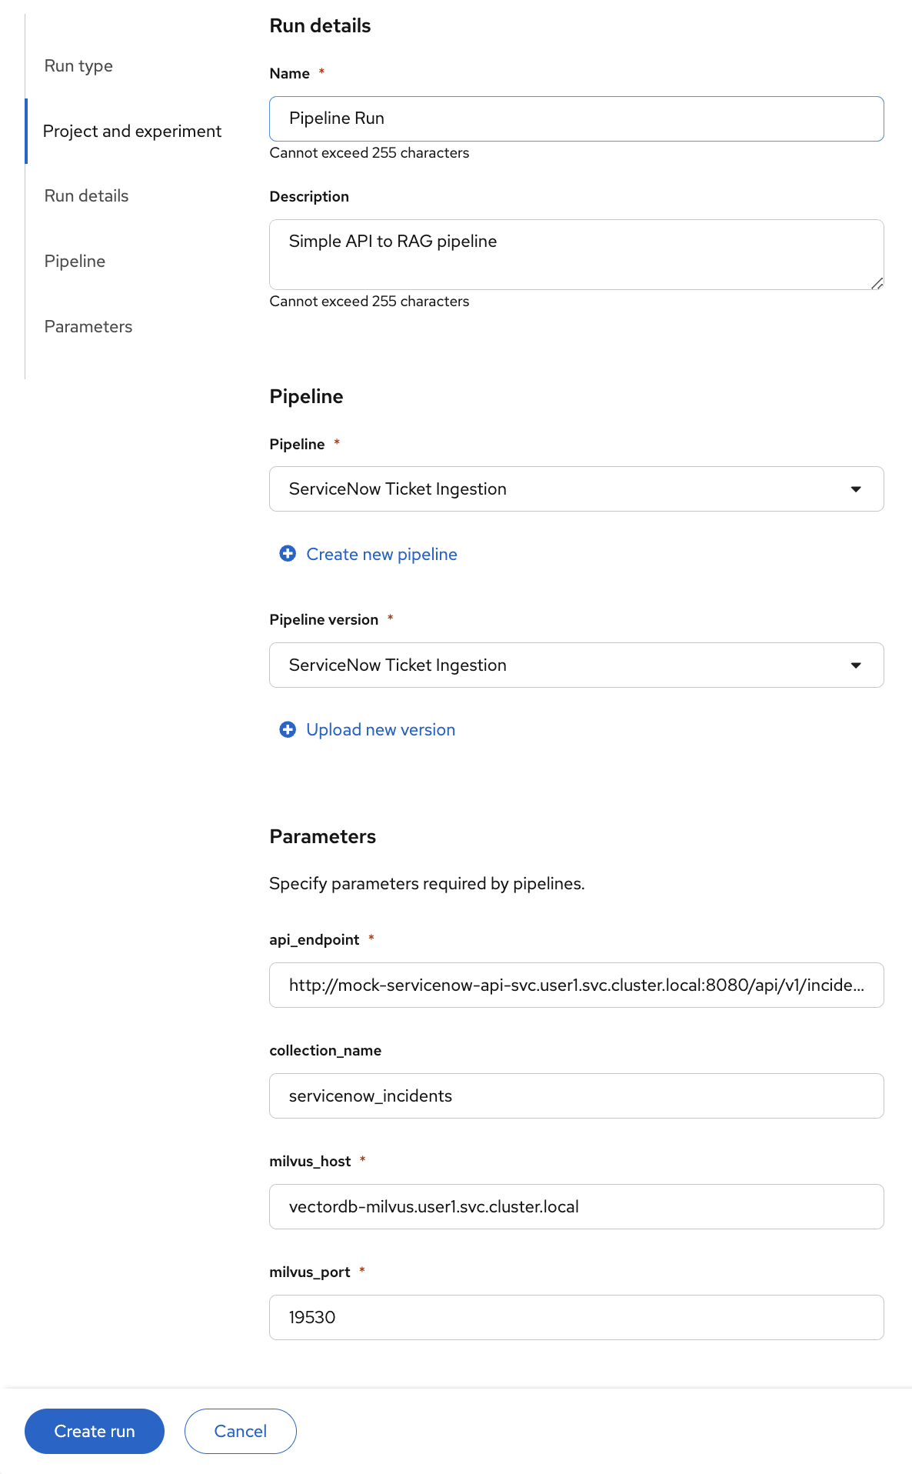Click the plus icon beside Create new pipeline
The width and height of the screenshot is (912, 1474).
(288, 553)
